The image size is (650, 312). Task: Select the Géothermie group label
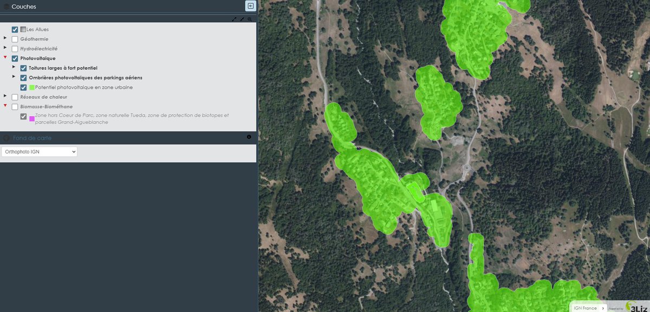[34, 39]
